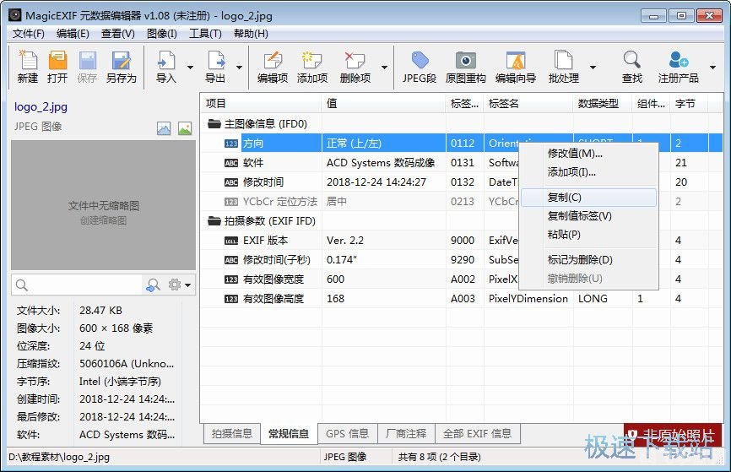This screenshot has width=731, height=472.
Task: Click the 保存 (Save) toolbar icon
Action: (x=87, y=68)
